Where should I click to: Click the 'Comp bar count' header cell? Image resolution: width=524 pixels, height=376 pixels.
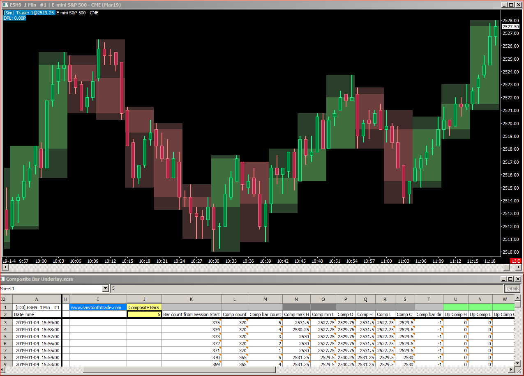coord(265,314)
